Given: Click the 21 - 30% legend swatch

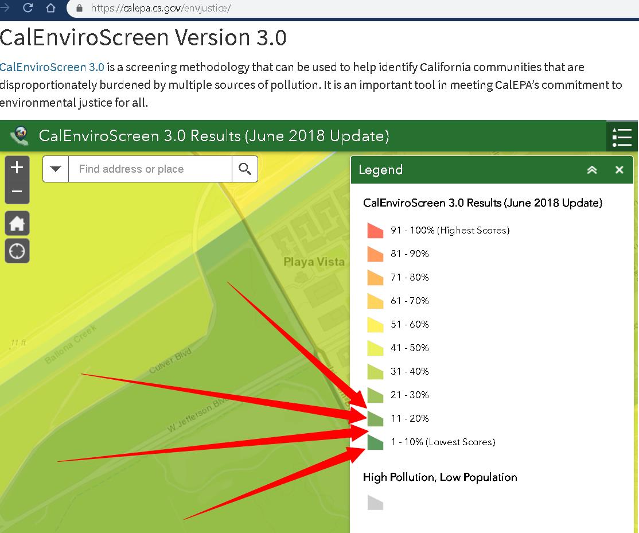Looking at the screenshot, I should 375,395.
